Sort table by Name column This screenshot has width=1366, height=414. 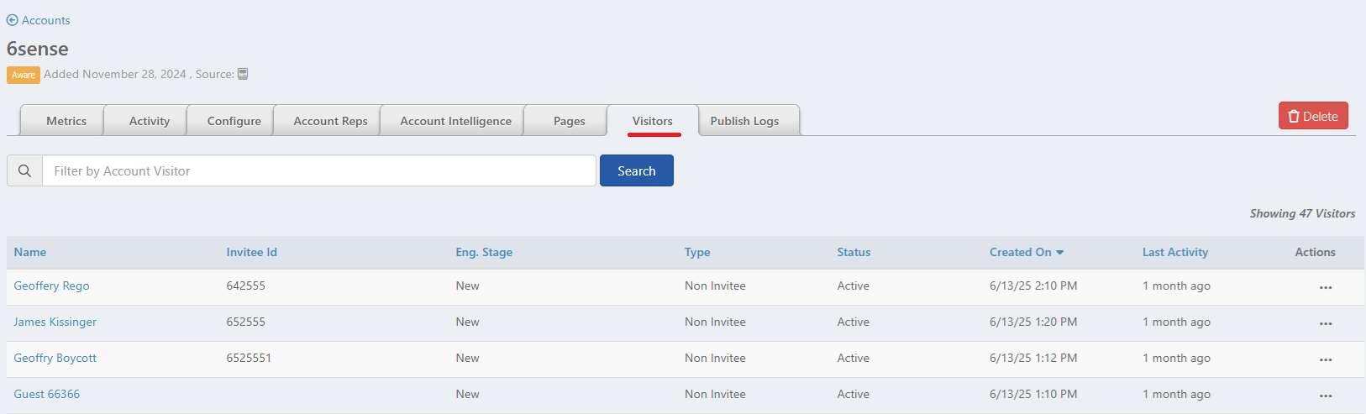(30, 252)
